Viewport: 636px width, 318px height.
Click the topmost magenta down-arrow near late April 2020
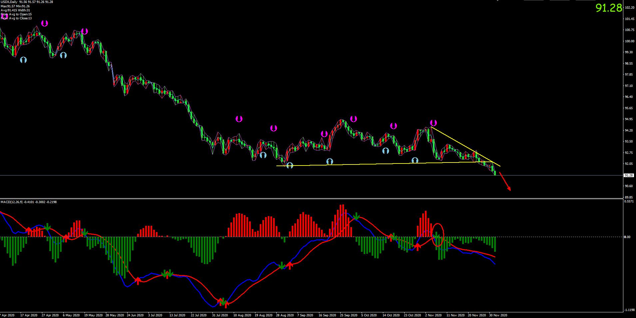tap(45, 23)
